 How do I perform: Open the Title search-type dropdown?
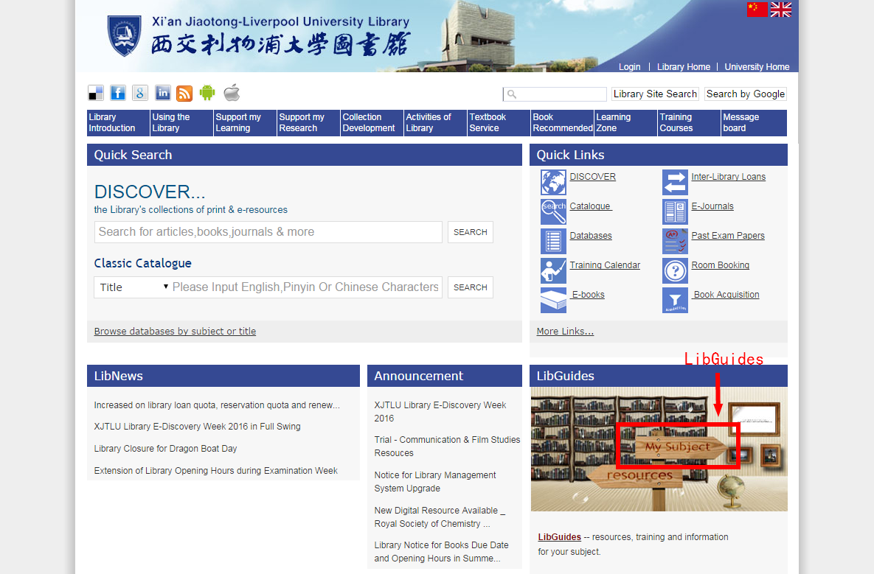click(133, 287)
